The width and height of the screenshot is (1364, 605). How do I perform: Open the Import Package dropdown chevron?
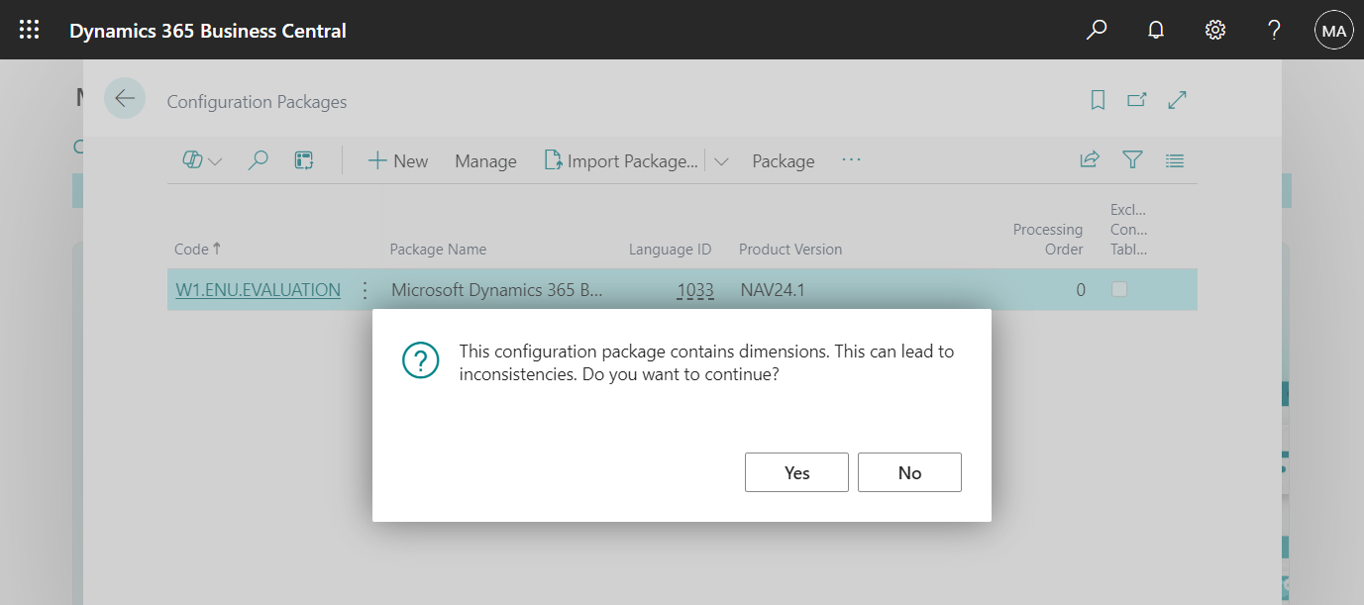(720, 160)
